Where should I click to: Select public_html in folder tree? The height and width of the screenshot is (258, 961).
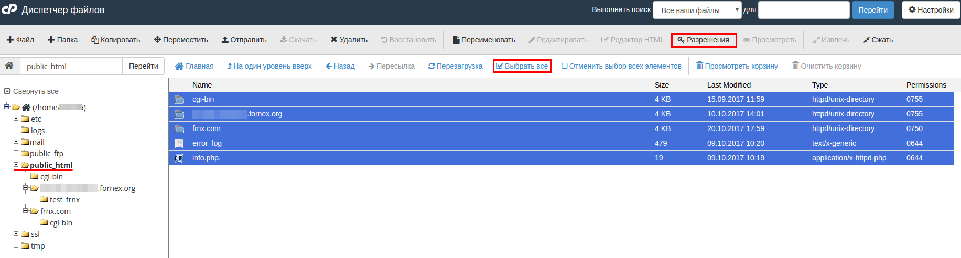tap(51, 165)
